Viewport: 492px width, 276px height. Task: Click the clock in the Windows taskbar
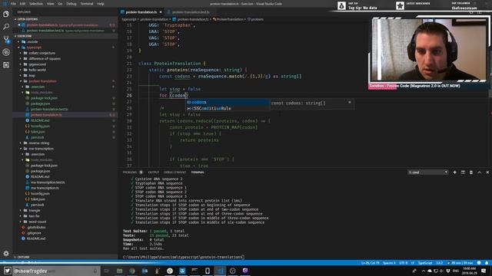pos(470,271)
